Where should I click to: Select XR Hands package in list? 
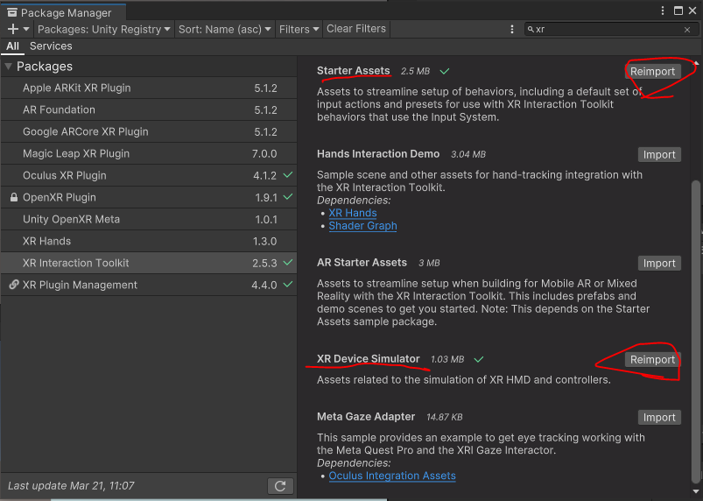[x=149, y=242]
